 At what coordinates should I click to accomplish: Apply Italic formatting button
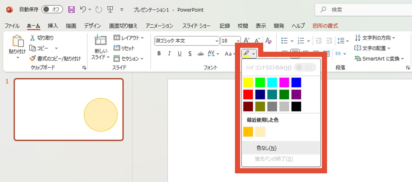pos(169,54)
